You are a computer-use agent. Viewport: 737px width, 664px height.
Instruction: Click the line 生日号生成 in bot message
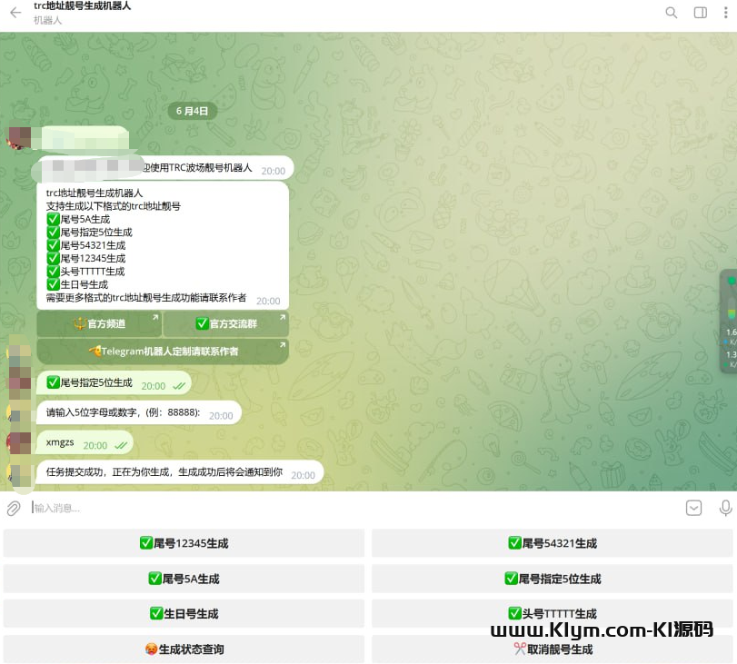click(x=77, y=284)
